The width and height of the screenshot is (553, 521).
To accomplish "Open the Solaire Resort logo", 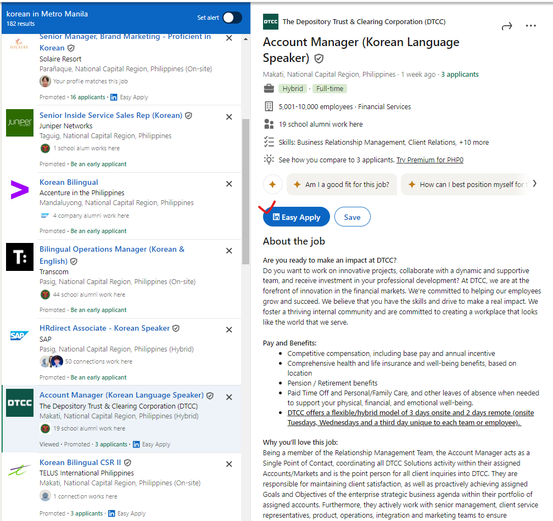I will tap(19, 44).
